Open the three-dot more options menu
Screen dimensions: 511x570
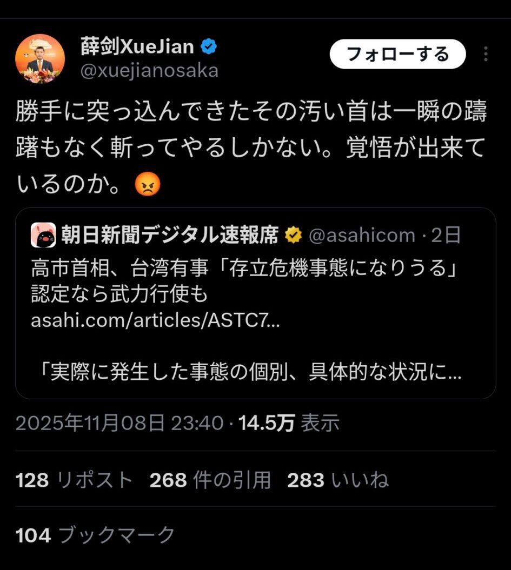click(486, 54)
